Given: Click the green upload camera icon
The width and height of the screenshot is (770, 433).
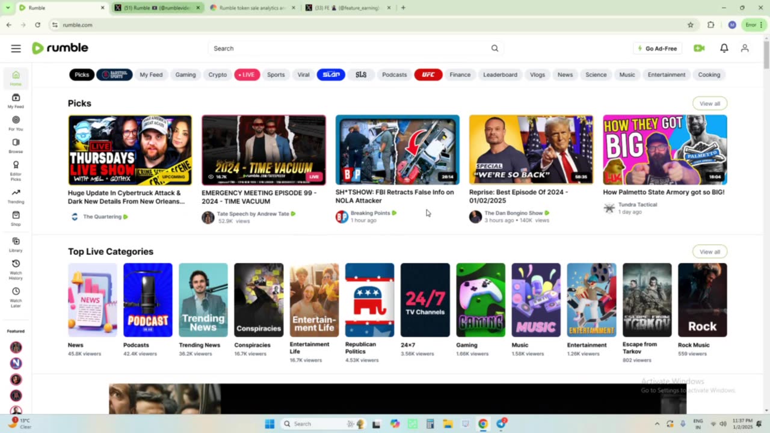Looking at the screenshot, I should click(x=699, y=48).
